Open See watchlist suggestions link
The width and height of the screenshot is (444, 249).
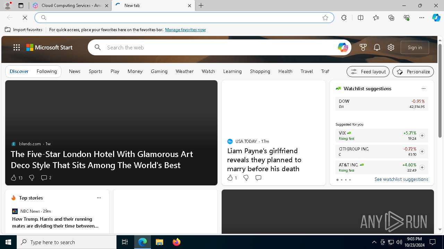coord(401,179)
